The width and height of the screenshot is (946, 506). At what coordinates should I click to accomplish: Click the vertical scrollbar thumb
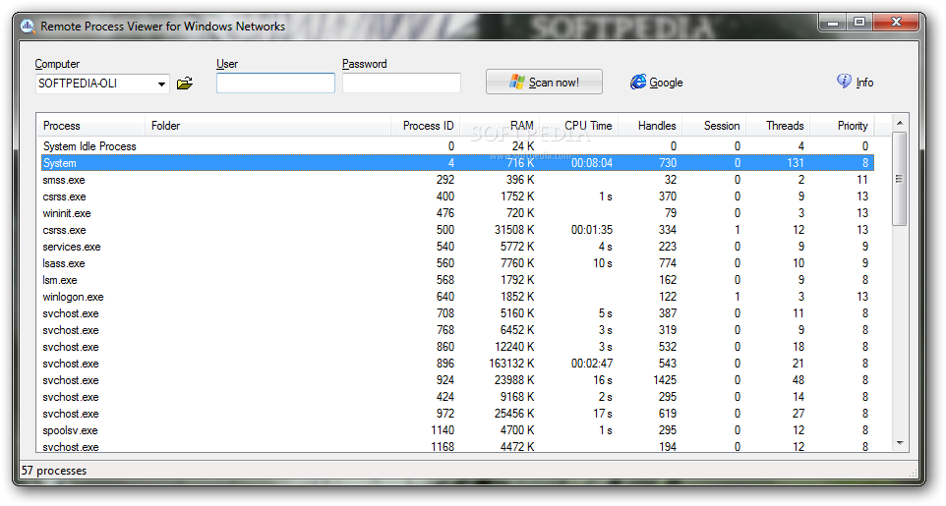point(900,179)
